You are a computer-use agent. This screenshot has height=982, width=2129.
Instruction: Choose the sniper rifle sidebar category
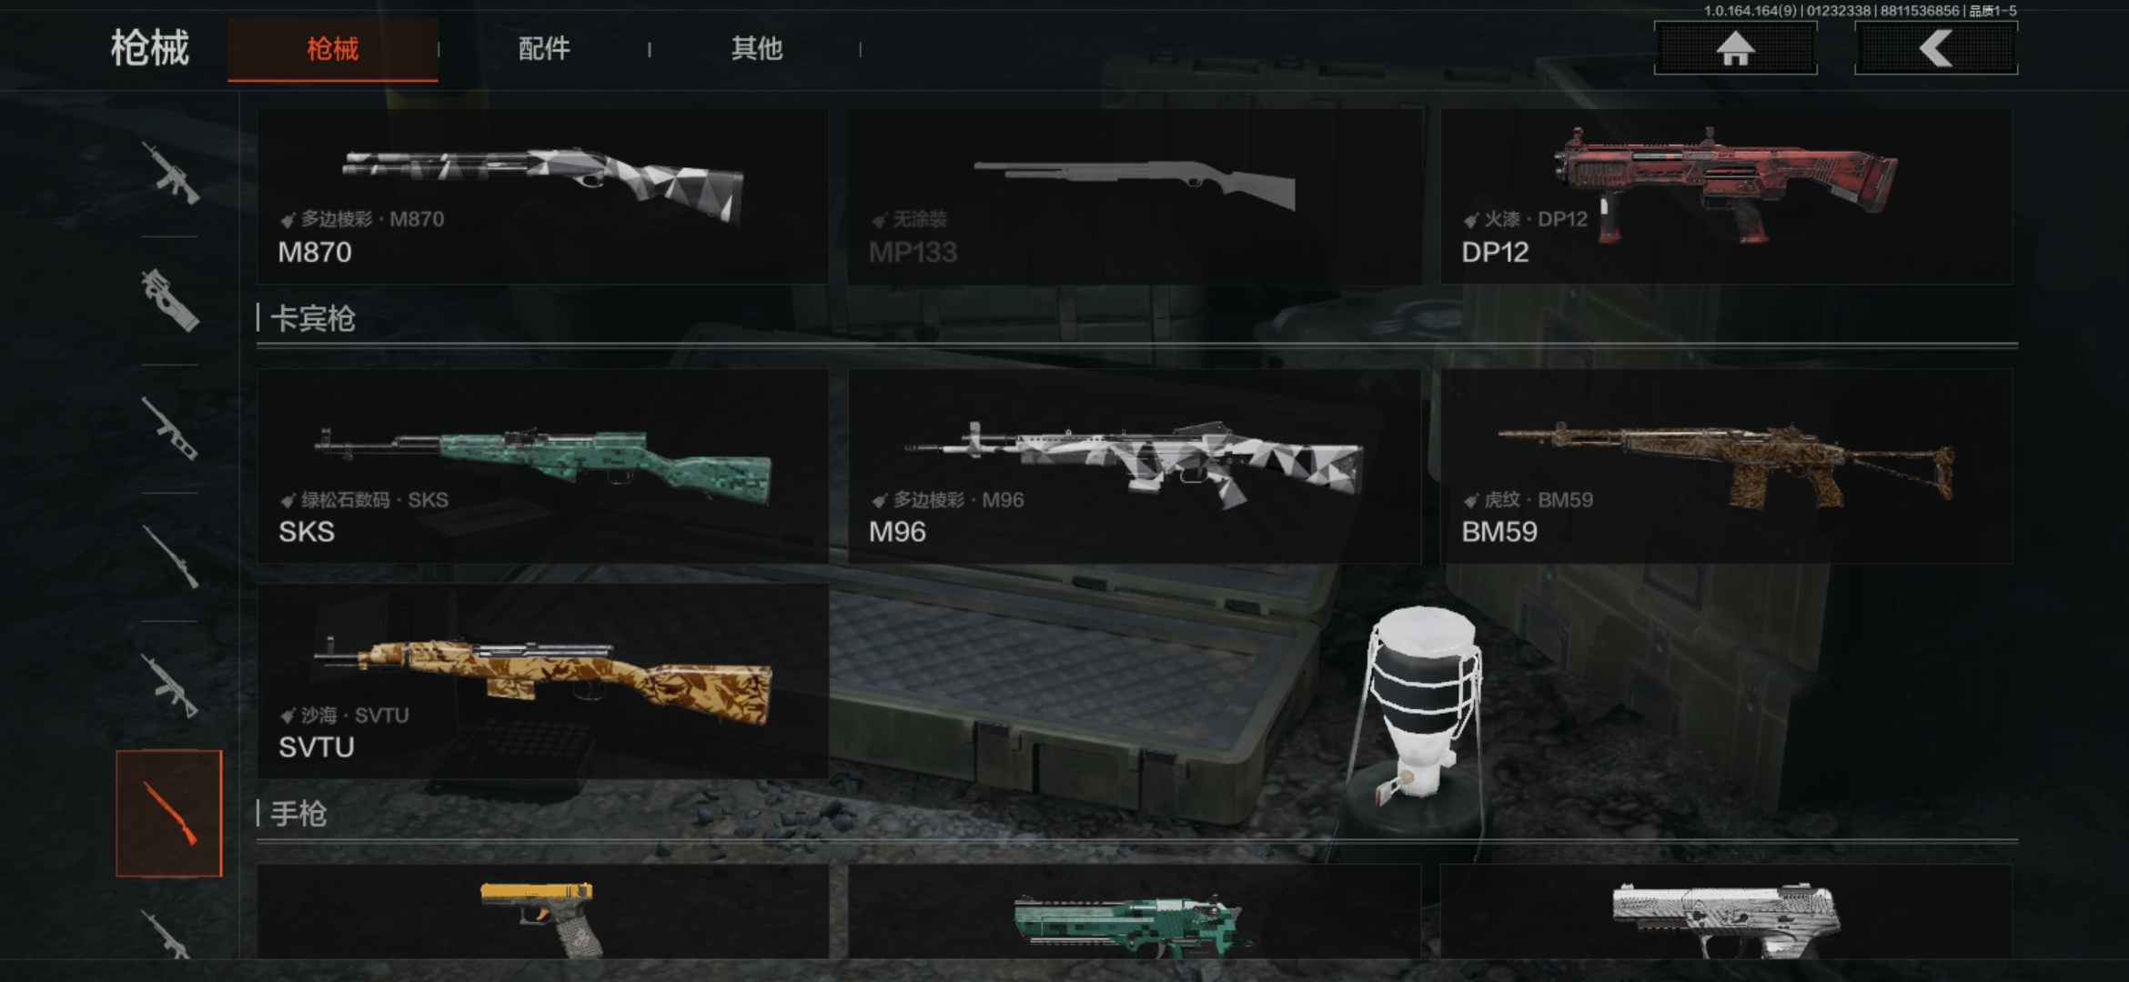[x=170, y=556]
